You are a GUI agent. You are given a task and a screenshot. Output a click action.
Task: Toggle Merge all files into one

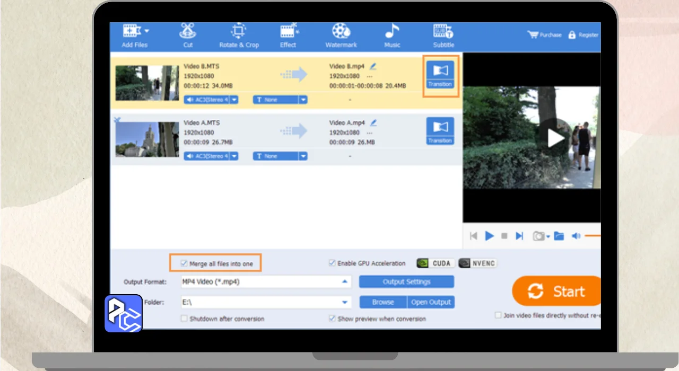tap(184, 263)
